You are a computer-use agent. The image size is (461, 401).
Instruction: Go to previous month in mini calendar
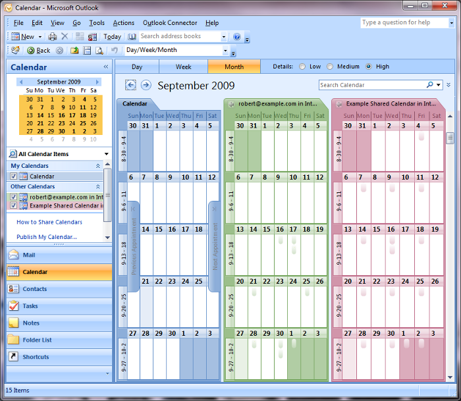(21, 82)
